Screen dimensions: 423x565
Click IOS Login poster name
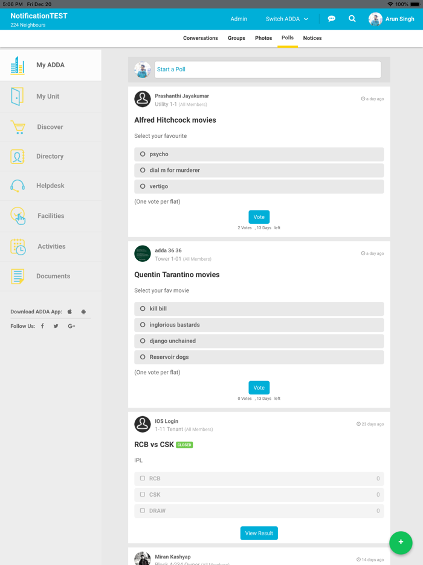166,421
